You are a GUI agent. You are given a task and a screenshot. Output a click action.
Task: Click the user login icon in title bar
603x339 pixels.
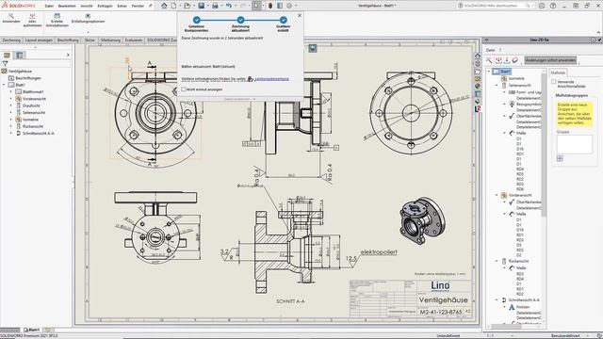[542, 6]
